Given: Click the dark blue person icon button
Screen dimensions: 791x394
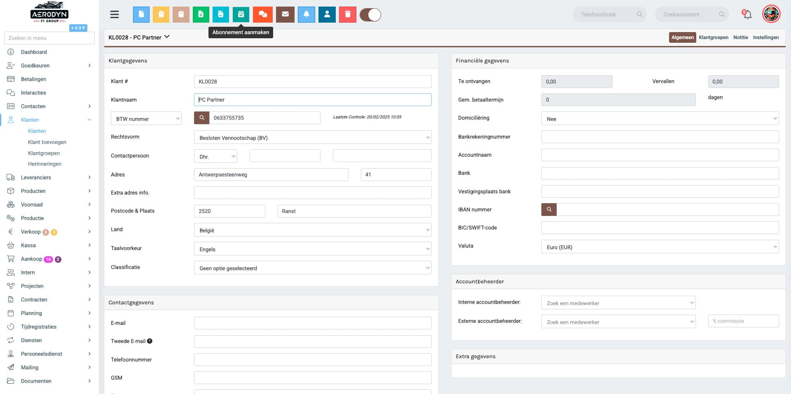Looking at the screenshot, I should pos(327,14).
